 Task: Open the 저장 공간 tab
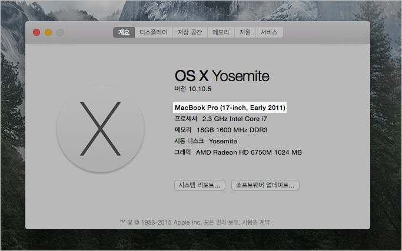(190, 32)
